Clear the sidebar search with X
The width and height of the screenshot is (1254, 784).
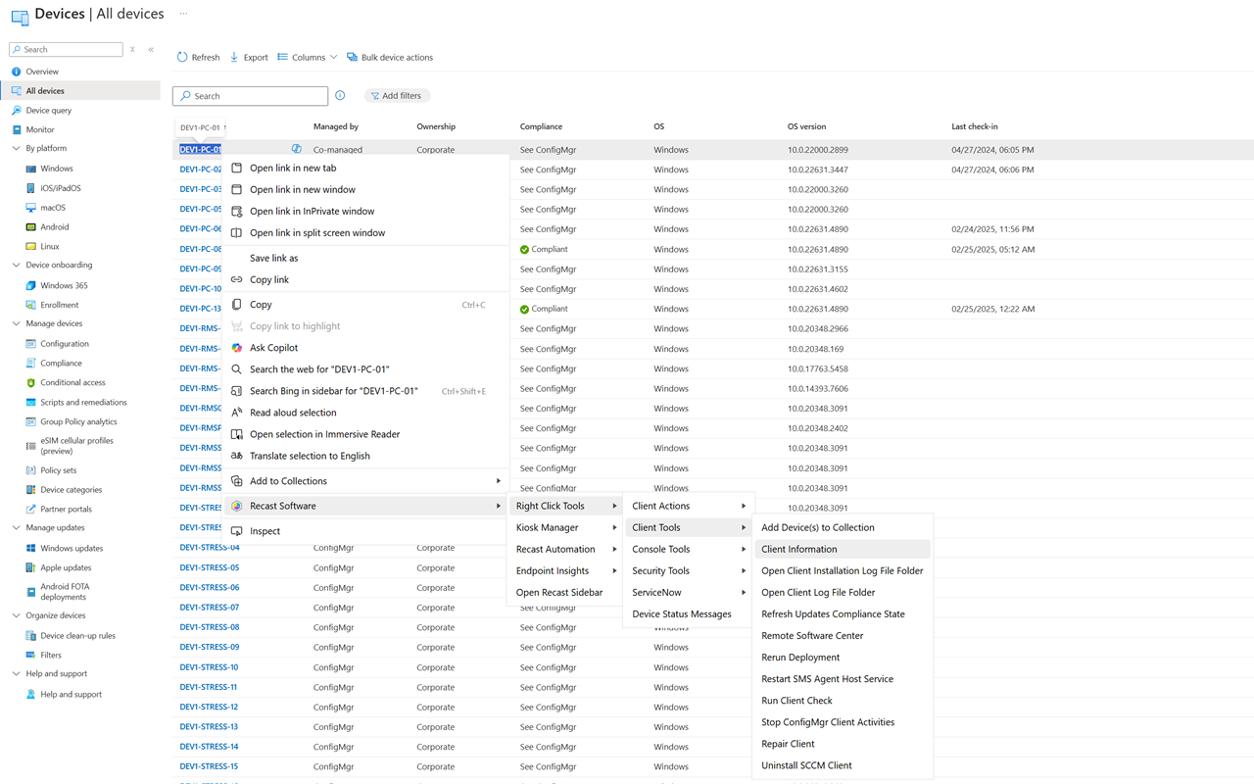[x=132, y=49]
